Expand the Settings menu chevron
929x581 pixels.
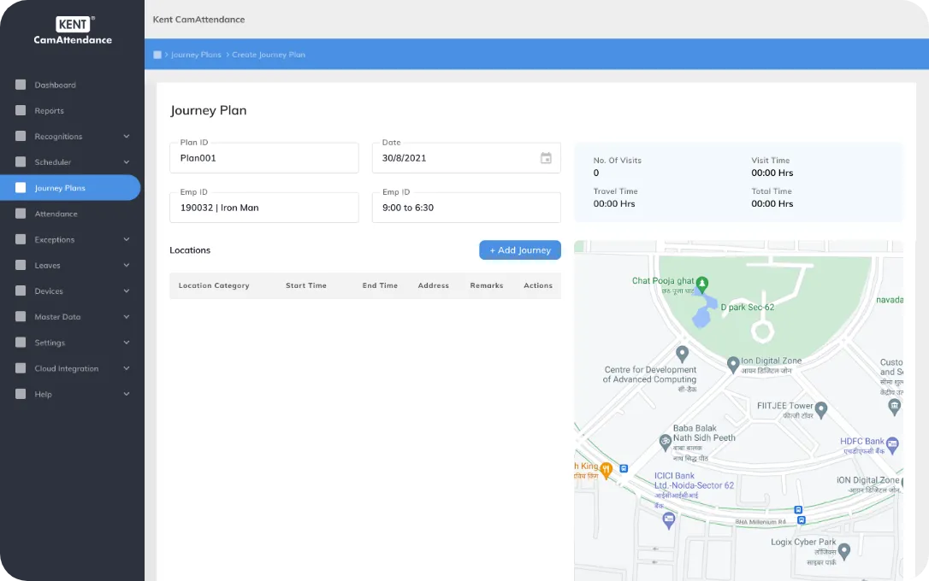127,342
